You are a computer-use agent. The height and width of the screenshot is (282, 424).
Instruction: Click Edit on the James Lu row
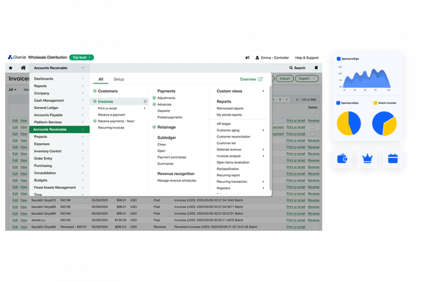tap(15, 220)
